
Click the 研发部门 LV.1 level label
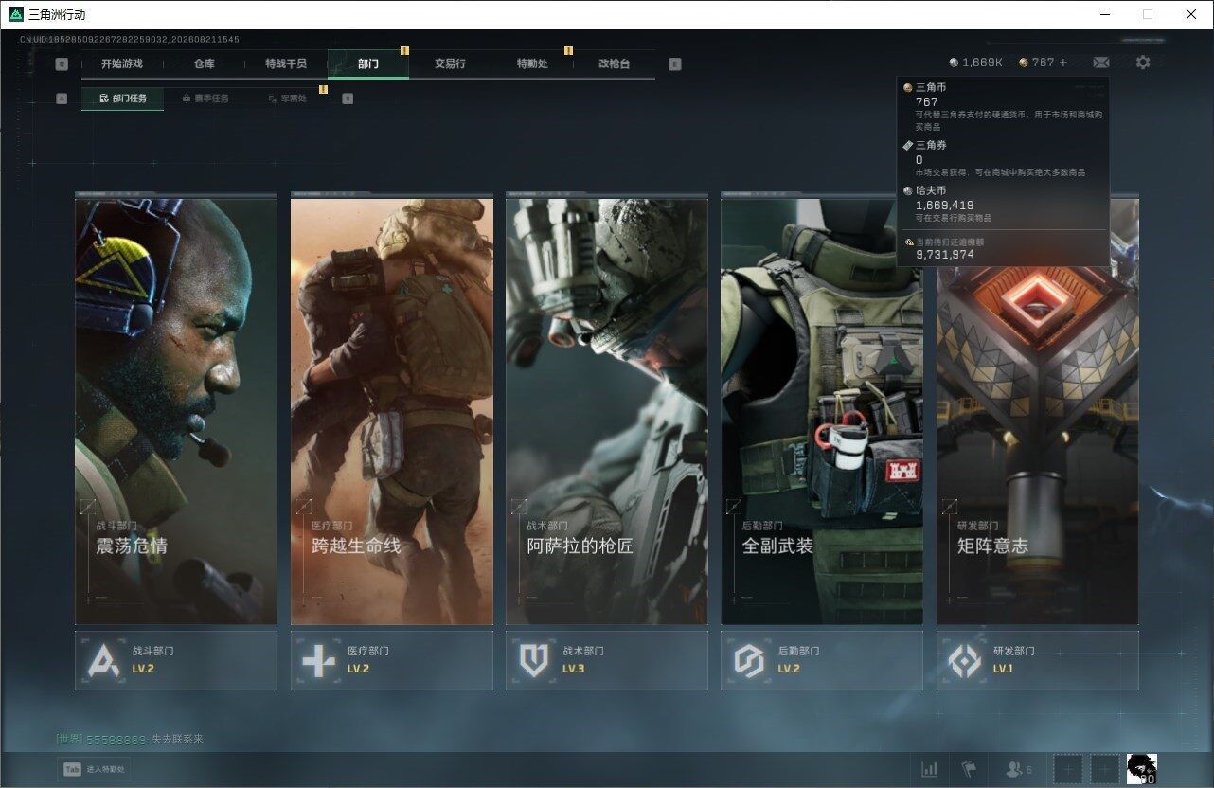pos(1003,669)
